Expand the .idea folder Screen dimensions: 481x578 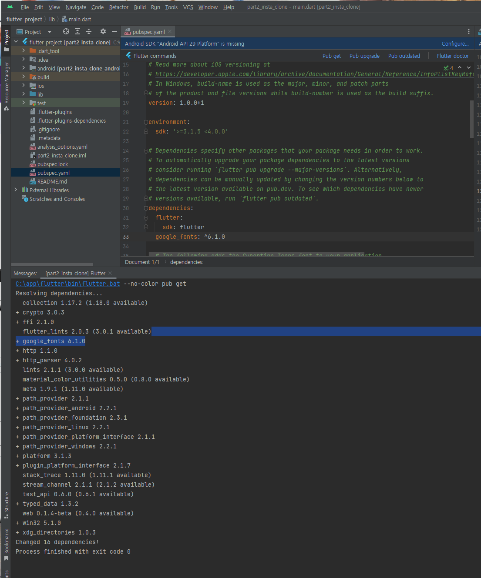24,59
